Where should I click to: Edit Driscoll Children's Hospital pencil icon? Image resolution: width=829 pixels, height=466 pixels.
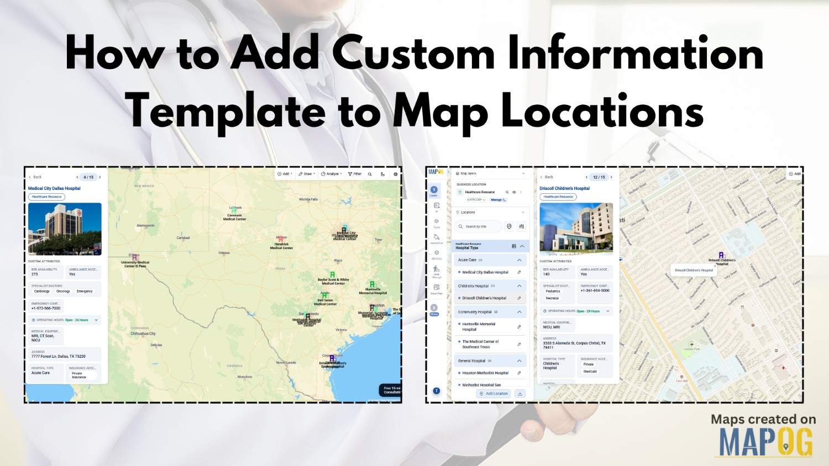click(519, 298)
